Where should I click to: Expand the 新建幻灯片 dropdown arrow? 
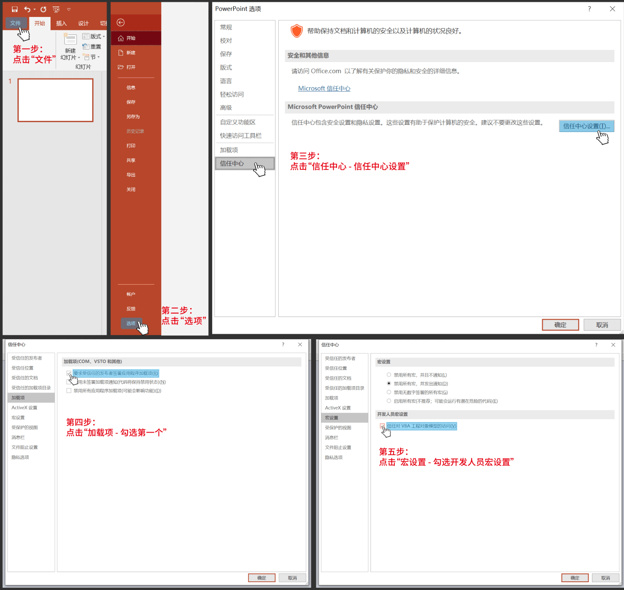79,58
